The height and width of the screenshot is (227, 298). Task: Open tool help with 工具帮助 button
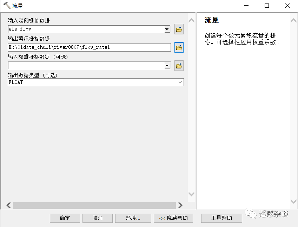(221, 218)
